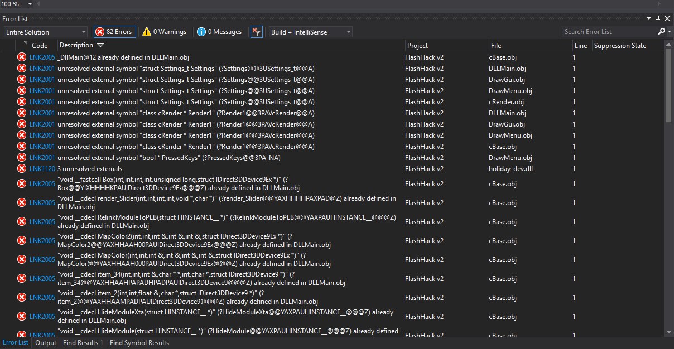This screenshot has height=349, width=674.
Task: Click the error icon on the item_2 row
Action: (22, 298)
